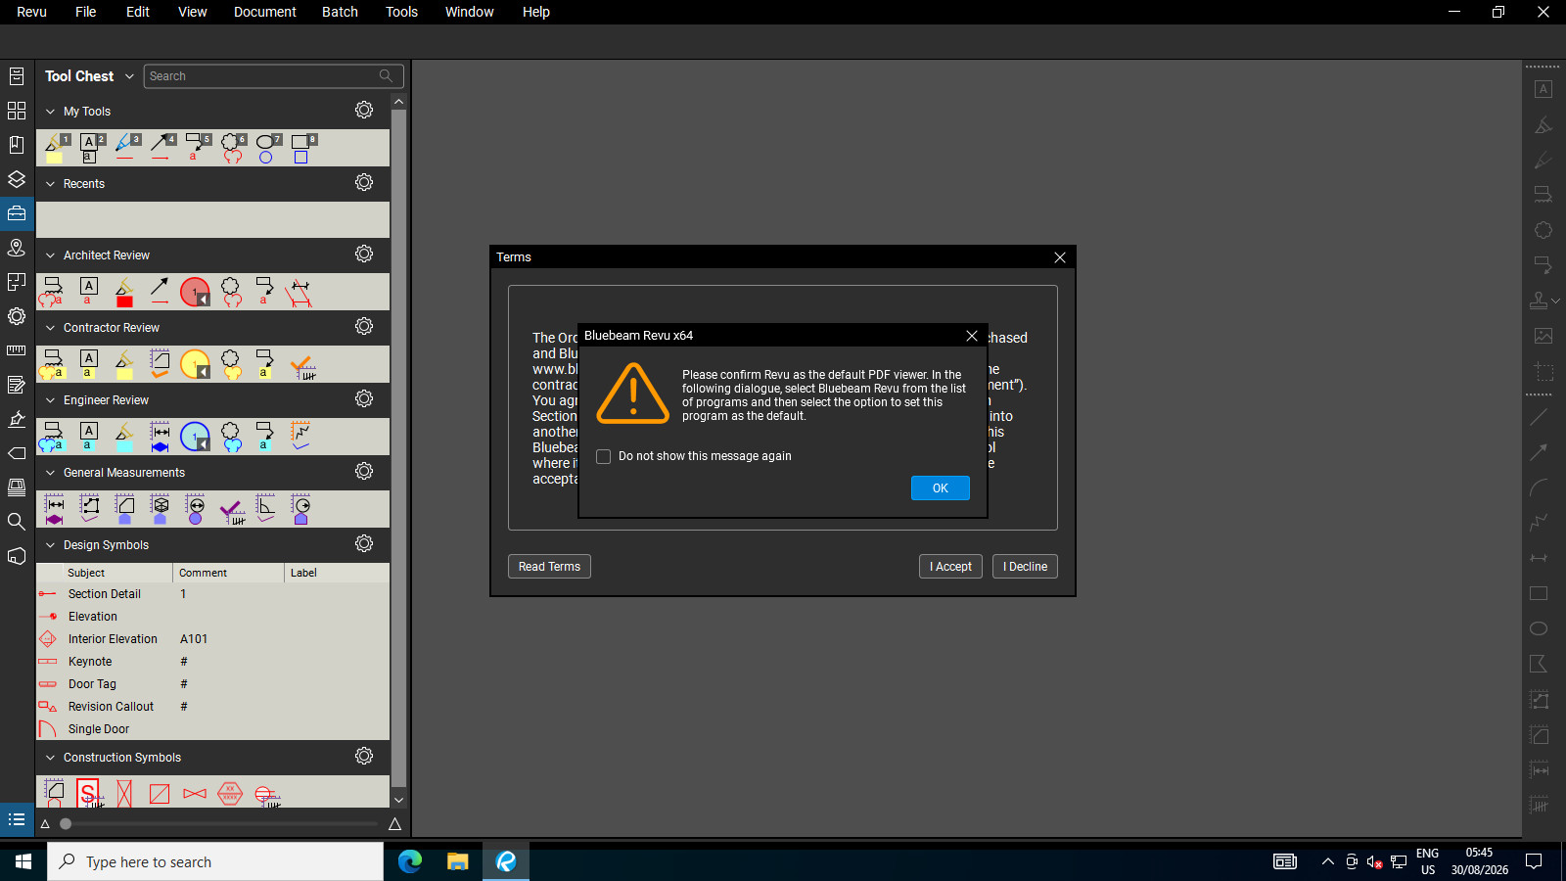Viewport: 1566px width, 881px height.
Task: Collapse the Design Symbols section
Action: coord(51,545)
